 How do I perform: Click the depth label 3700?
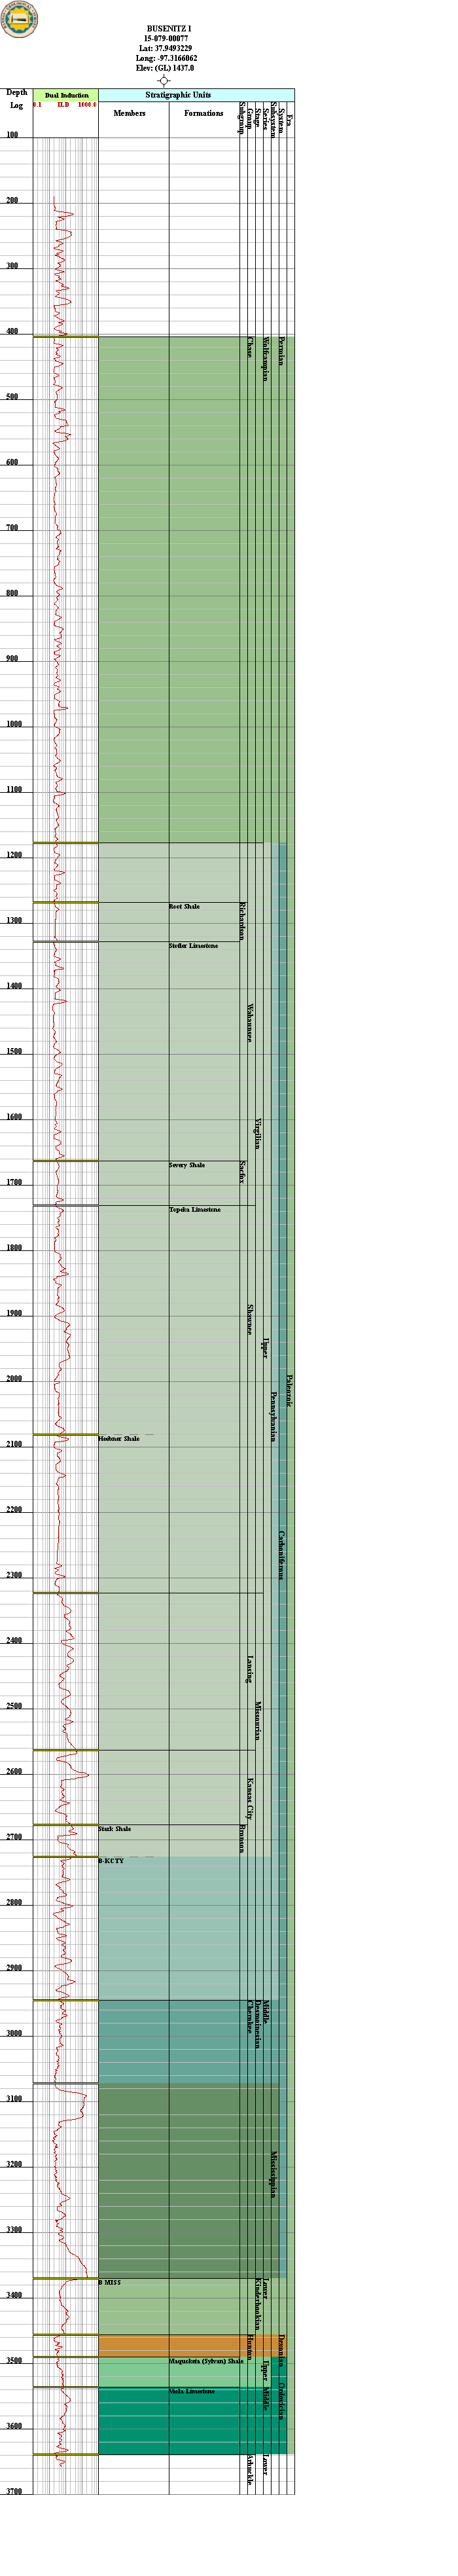point(15,2491)
